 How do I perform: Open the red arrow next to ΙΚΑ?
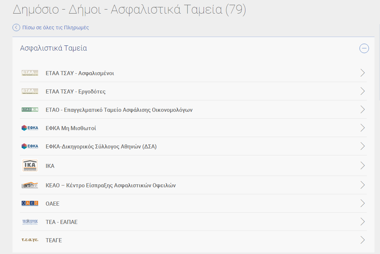(362, 166)
